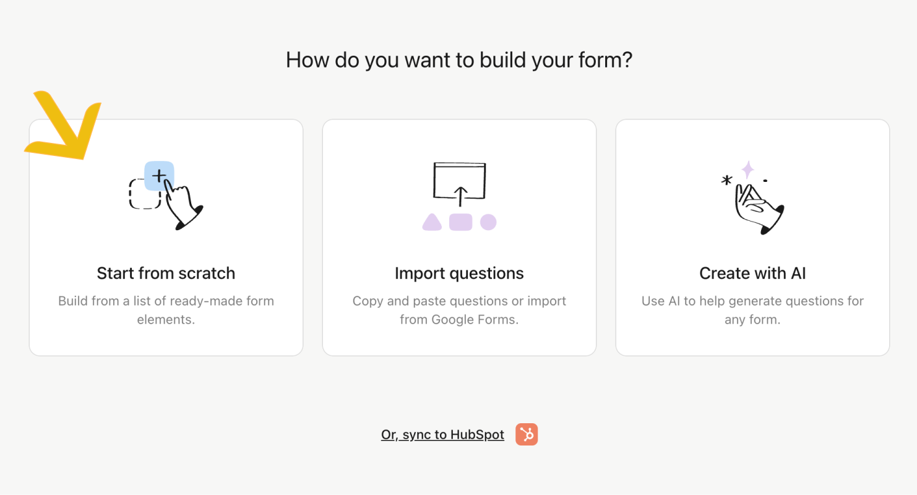
Task: Click the purple rounded square shape icon
Action: pos(460,222)
